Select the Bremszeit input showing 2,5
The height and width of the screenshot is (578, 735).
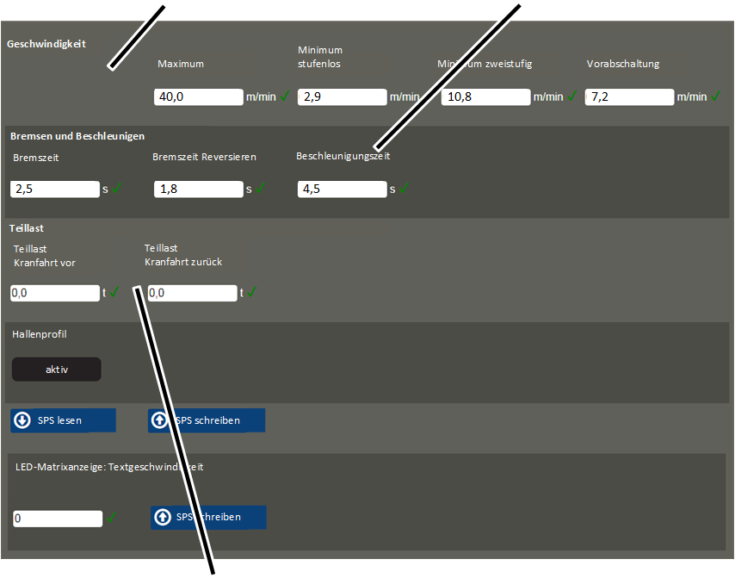tap(55, 189)
